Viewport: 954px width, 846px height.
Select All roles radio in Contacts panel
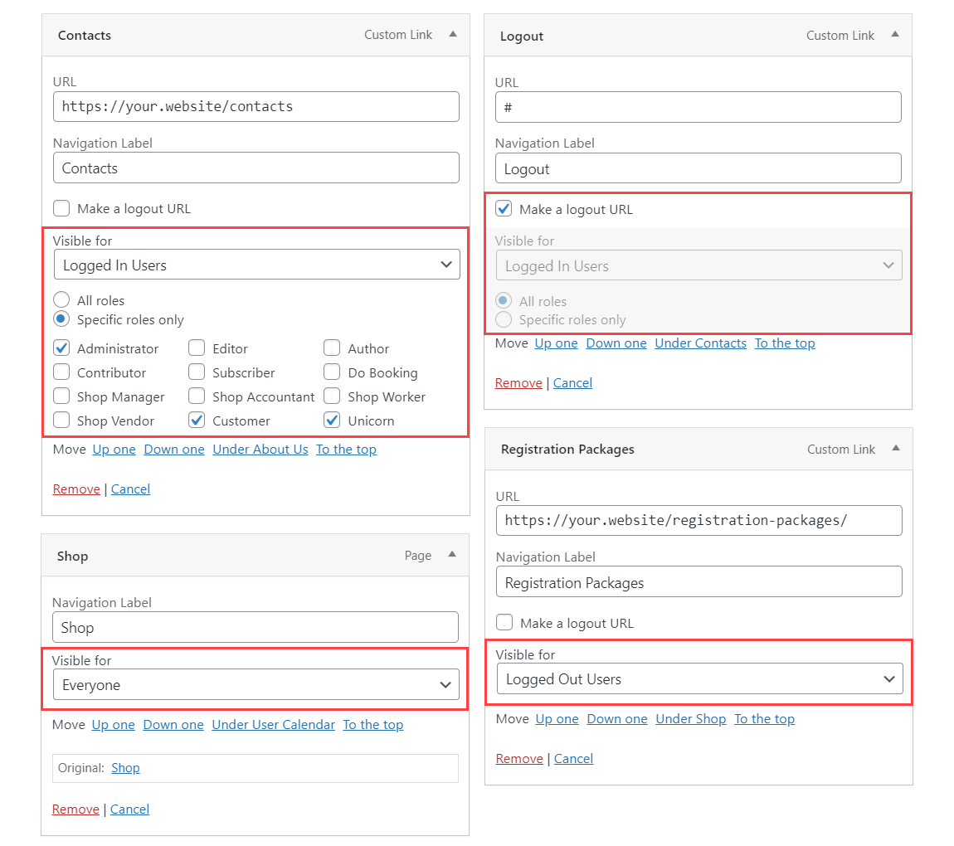click(61, 300)
